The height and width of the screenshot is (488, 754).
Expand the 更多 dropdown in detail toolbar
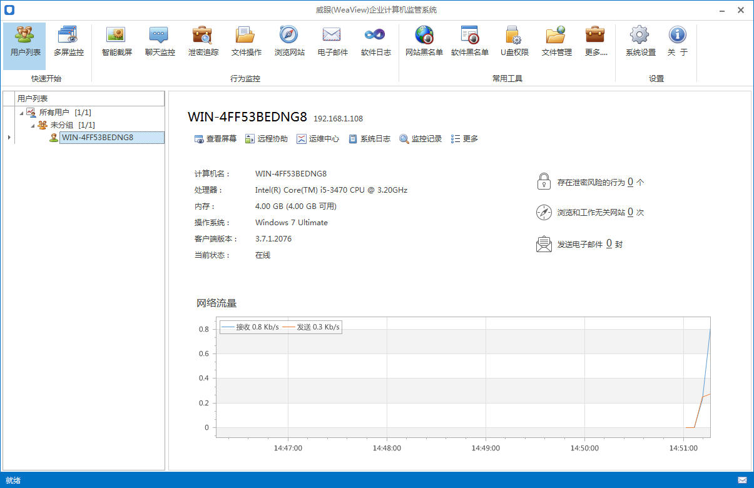465,139
